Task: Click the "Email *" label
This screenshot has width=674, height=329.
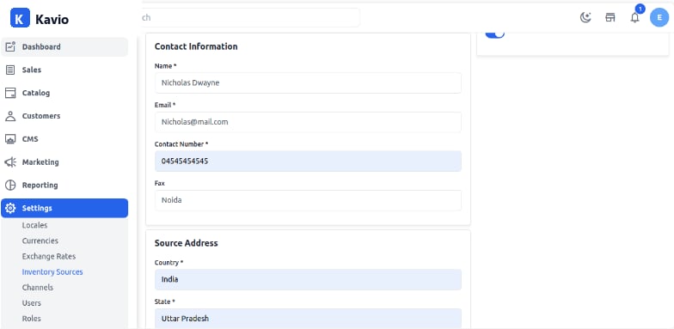Action: pyautogui.click(x=165, y=105)
